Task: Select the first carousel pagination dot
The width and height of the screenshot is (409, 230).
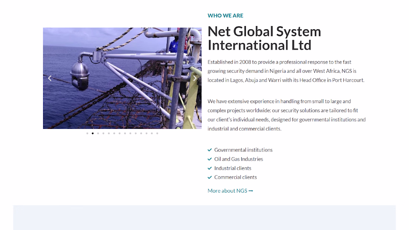Action: pos(87,133)
